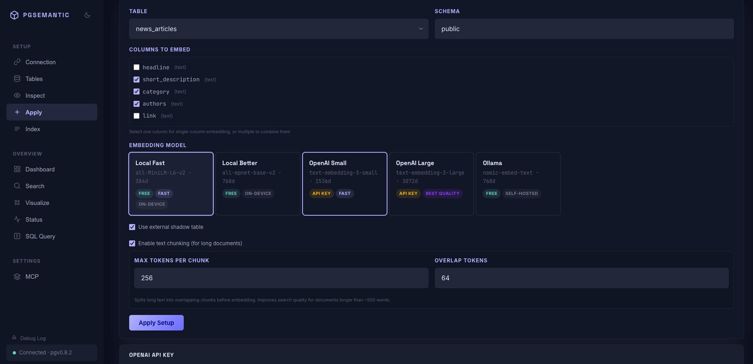The height and width of the screenshot is (364, 753).
Task: Select the OpenAI Large embedding model
Action: (431, 184)
